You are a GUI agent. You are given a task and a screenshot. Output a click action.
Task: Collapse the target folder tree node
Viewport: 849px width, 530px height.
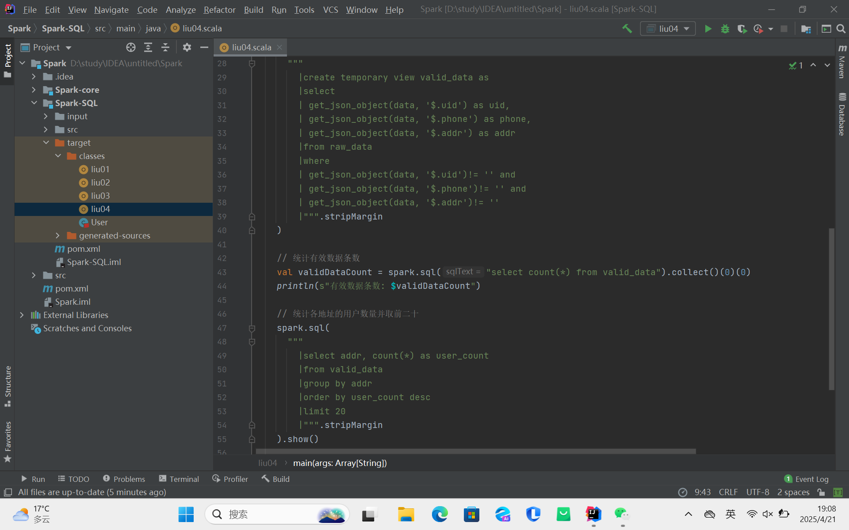click(x=46, y=143)
